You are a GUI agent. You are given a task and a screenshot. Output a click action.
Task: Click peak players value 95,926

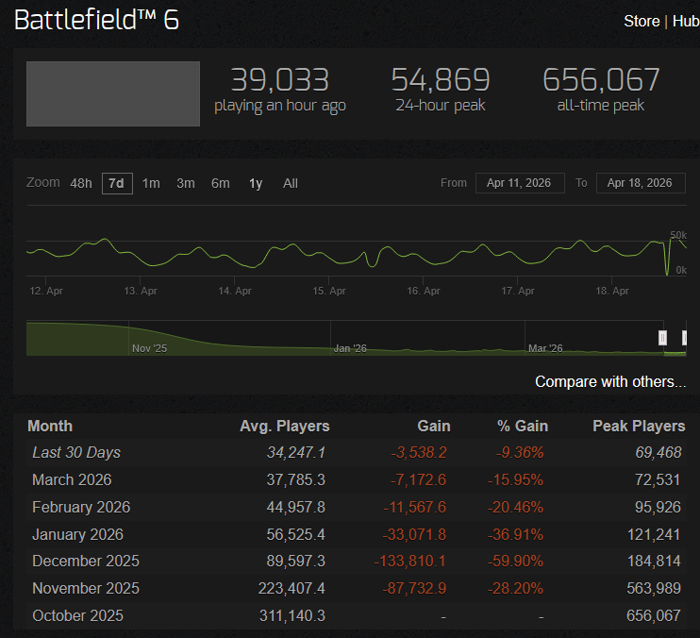(658, 507)
